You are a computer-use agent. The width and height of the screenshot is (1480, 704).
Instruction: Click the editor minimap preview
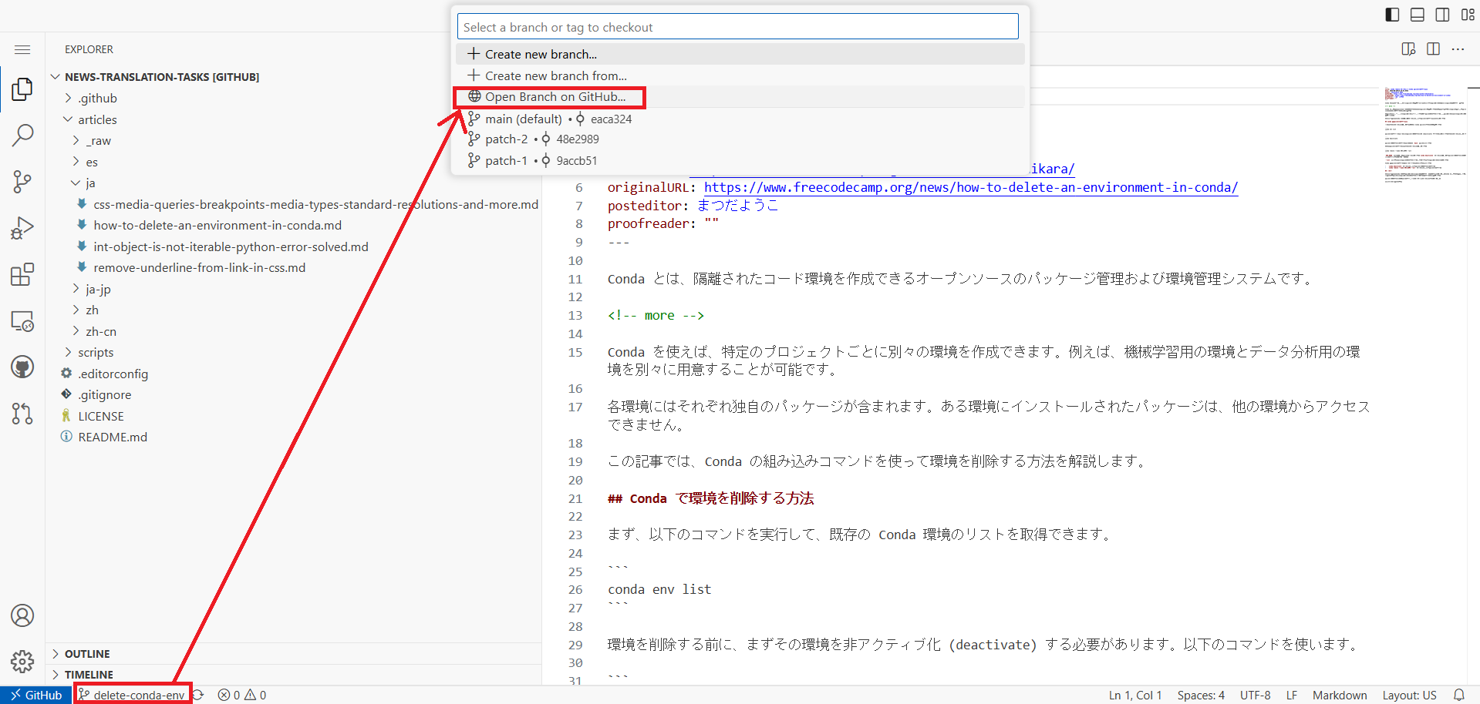[1424, 136]
